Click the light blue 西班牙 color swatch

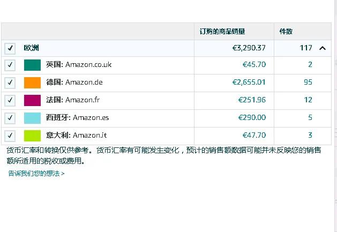tap(32, 118)
